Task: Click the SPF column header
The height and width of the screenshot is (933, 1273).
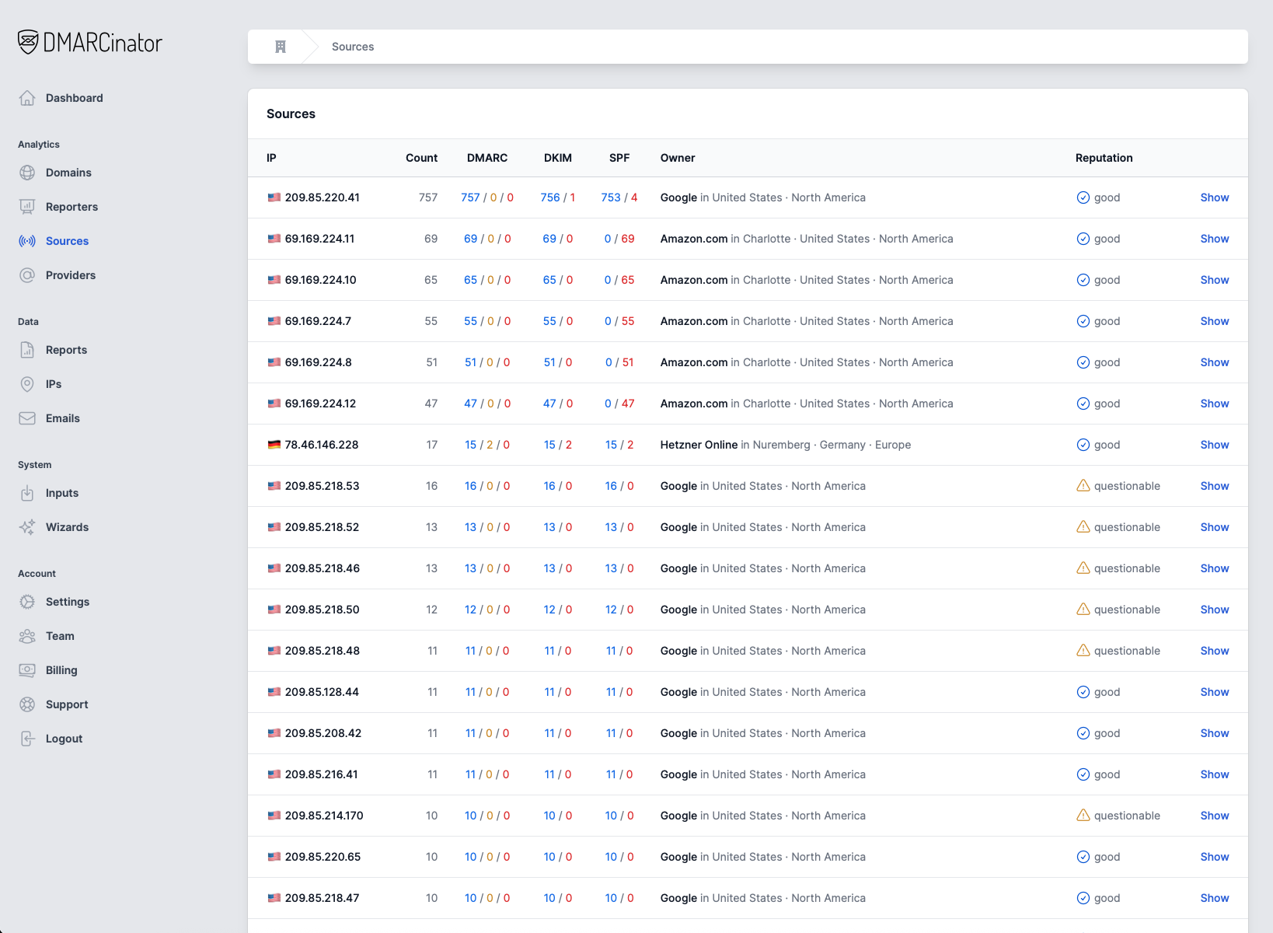Action: click(x=619, y=158)
